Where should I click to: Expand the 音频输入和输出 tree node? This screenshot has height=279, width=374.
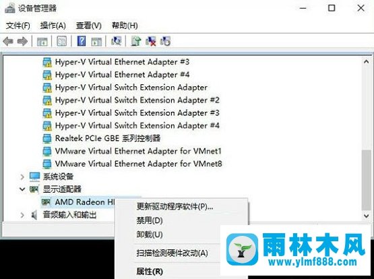[22, 215]
